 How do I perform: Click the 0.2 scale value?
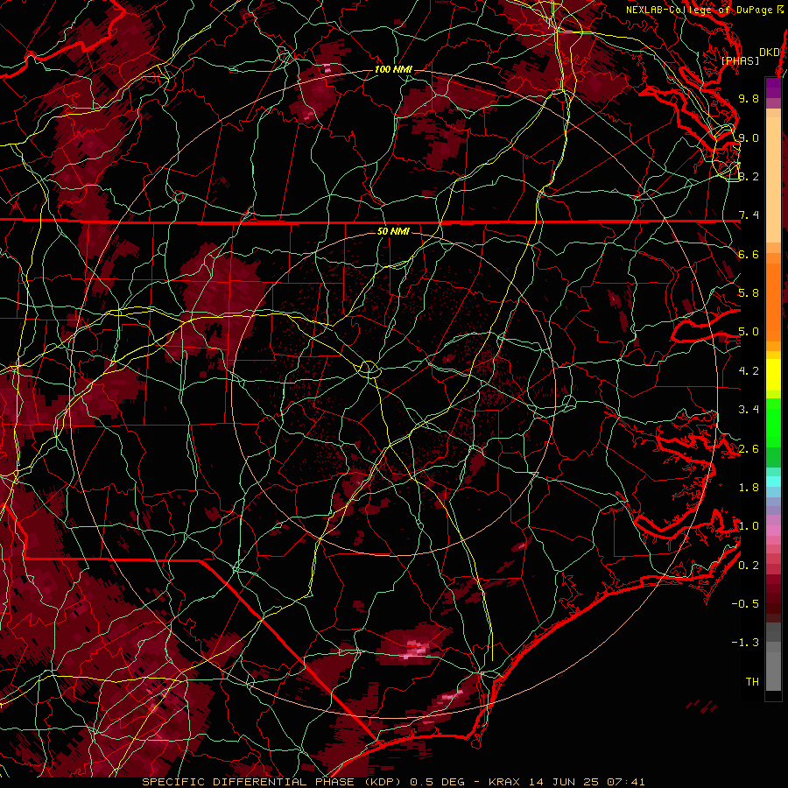click(x=749, y=566)
